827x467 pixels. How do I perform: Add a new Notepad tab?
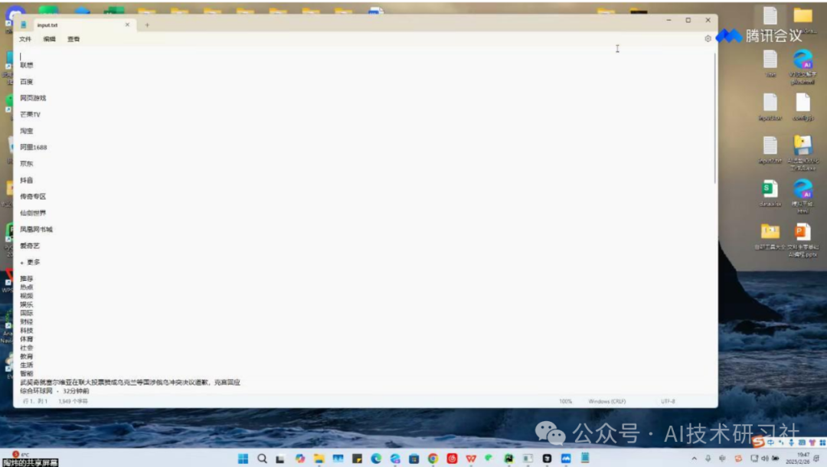(147, 25)
